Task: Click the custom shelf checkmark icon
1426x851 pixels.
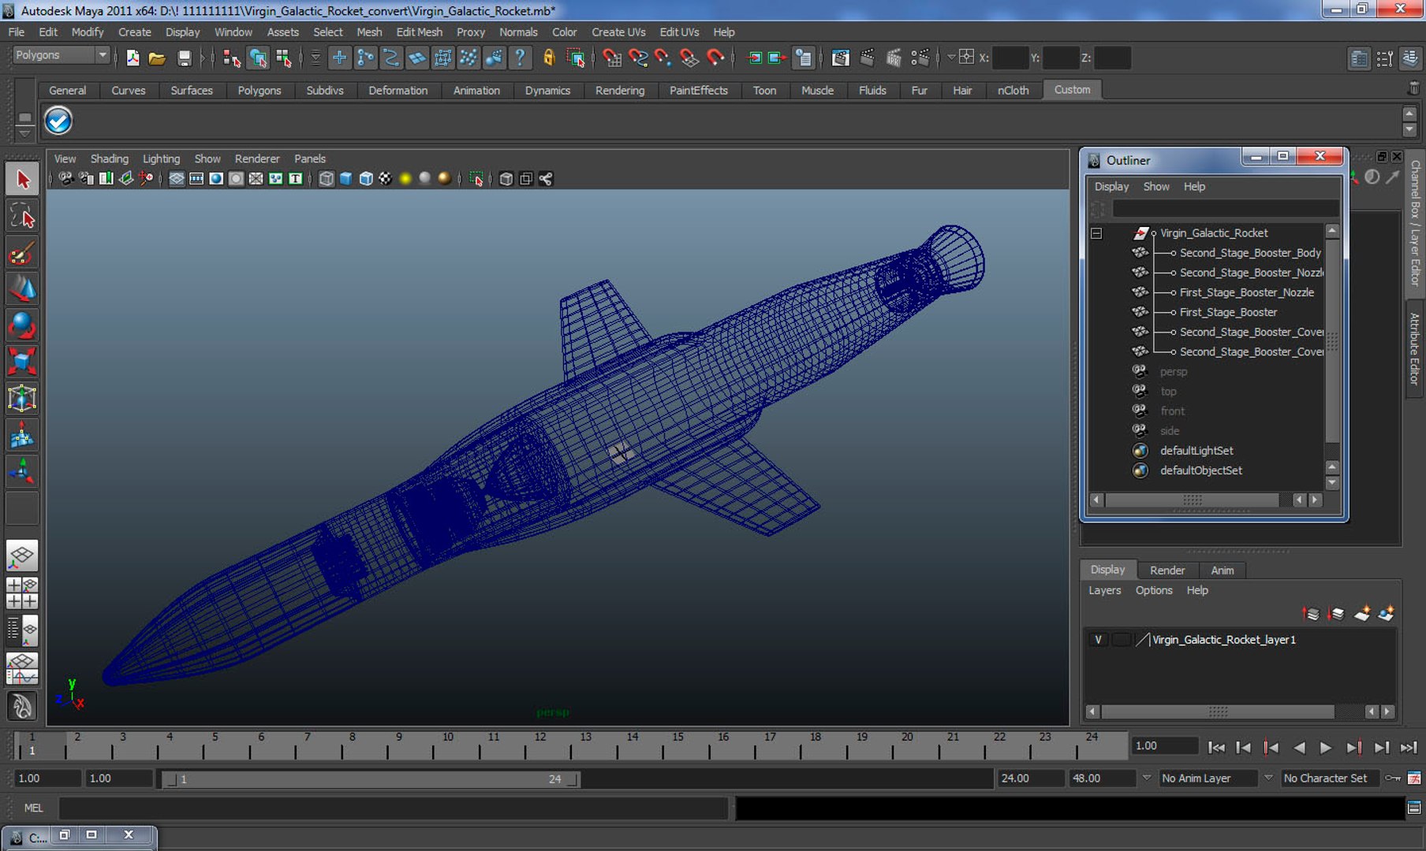Action: point(58,121)
